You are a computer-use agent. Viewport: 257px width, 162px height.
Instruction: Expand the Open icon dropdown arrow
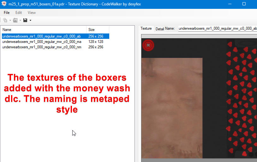(20, 21)
